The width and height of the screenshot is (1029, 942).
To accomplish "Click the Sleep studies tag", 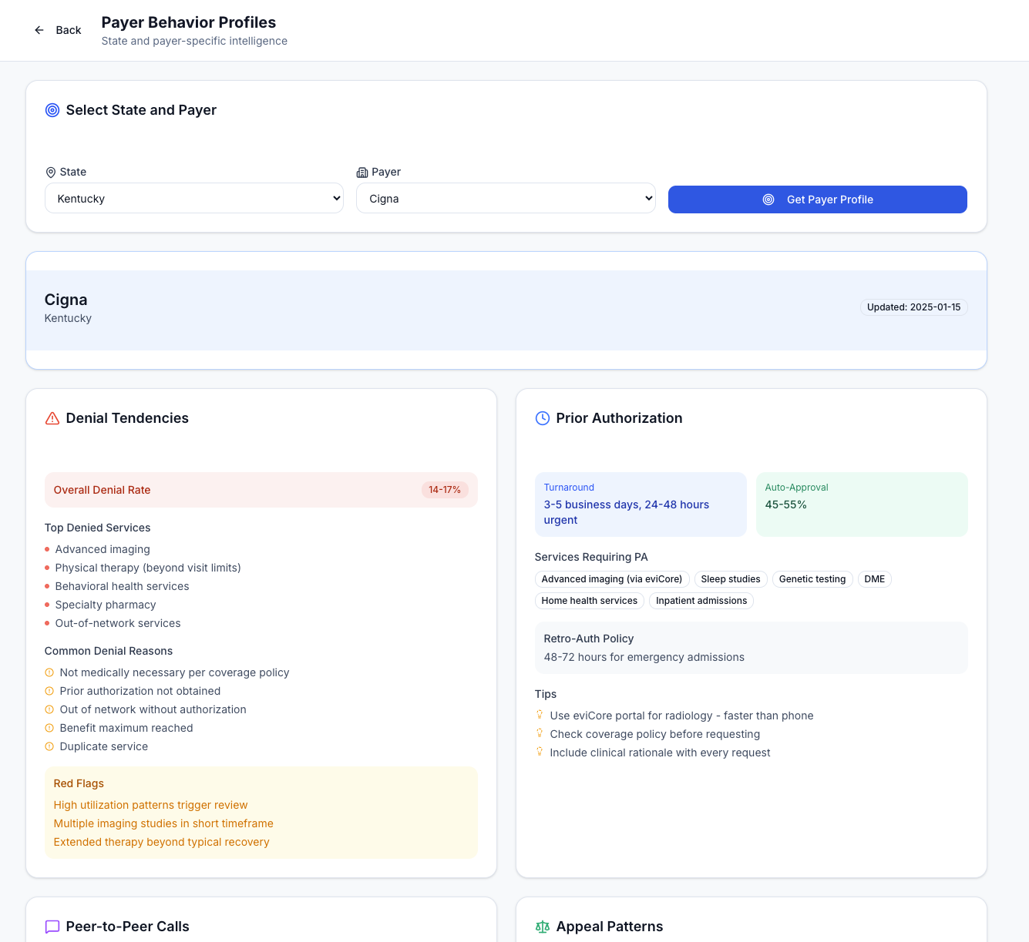I will [x=731, y=579].
